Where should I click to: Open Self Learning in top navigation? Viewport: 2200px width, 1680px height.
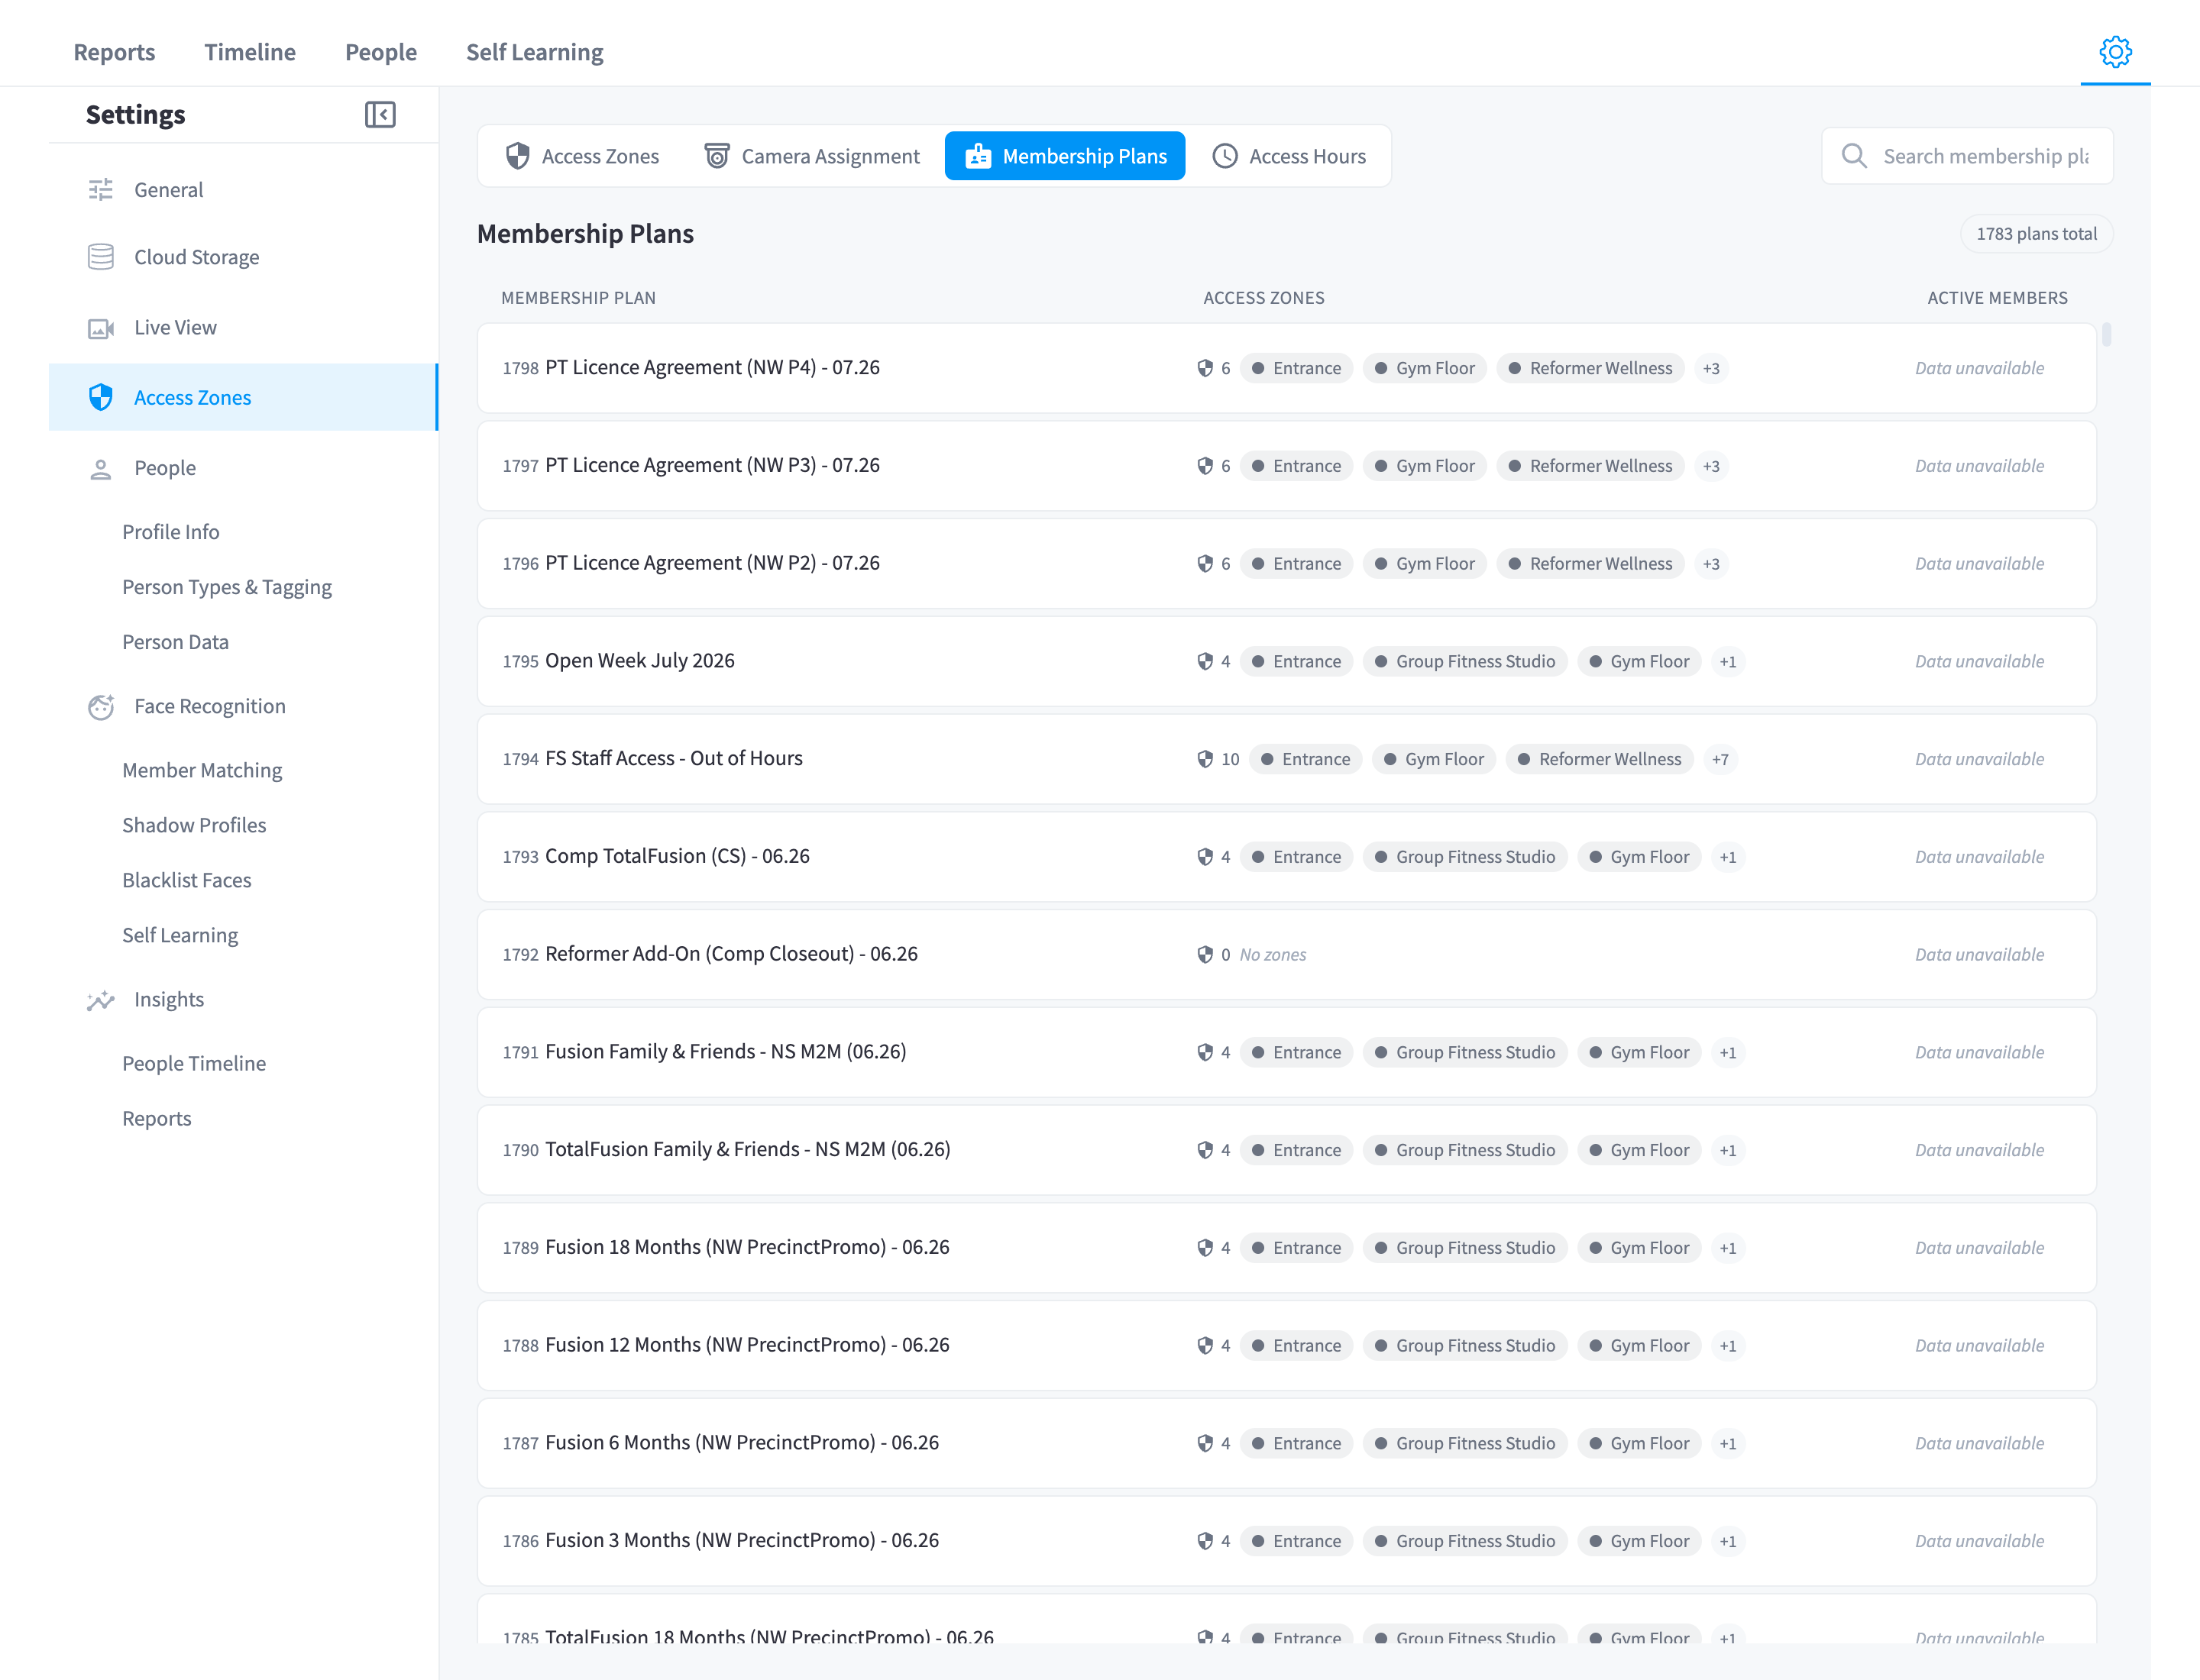tap(534, 52)
